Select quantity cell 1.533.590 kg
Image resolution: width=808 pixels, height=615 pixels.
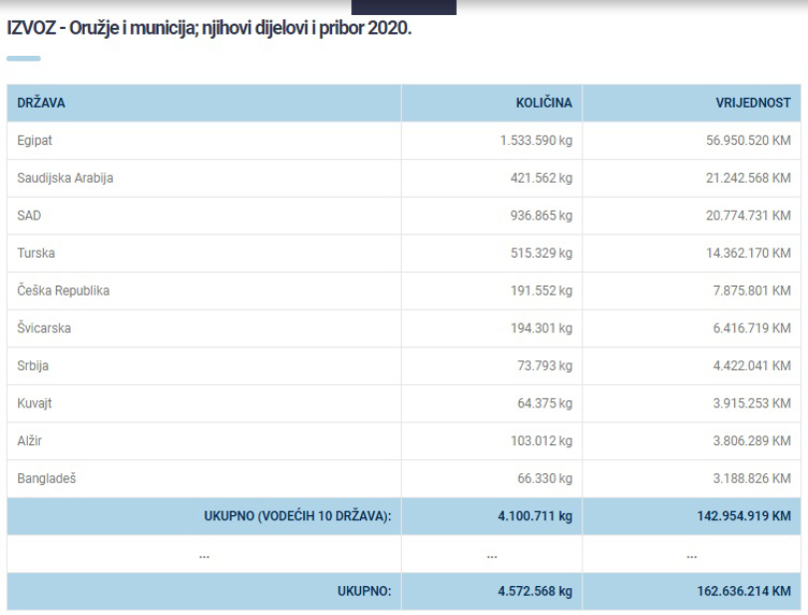[492, 141]
